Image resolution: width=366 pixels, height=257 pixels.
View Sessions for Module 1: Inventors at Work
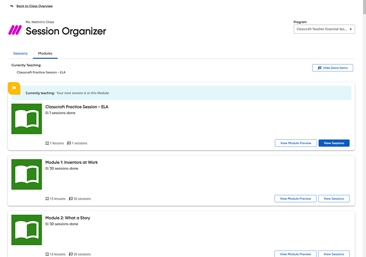(x=334, y=199)
